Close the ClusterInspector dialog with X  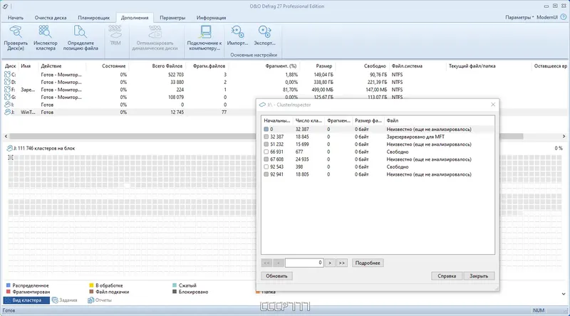(493, 105)
